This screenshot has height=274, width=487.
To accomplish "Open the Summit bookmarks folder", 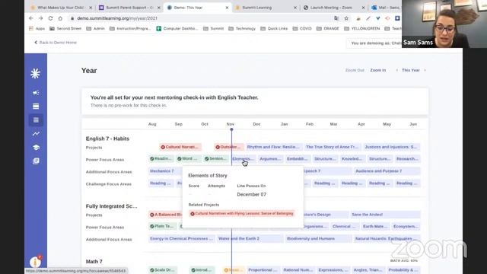I will (x=213, y=29).
